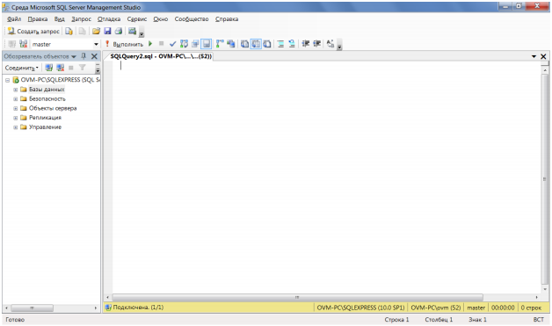Image resolution: width=552 pixels, height=326 pixels.
Task: Click the Database Engine Query icon
Action: pyautogui.click(x=69, y=32)
